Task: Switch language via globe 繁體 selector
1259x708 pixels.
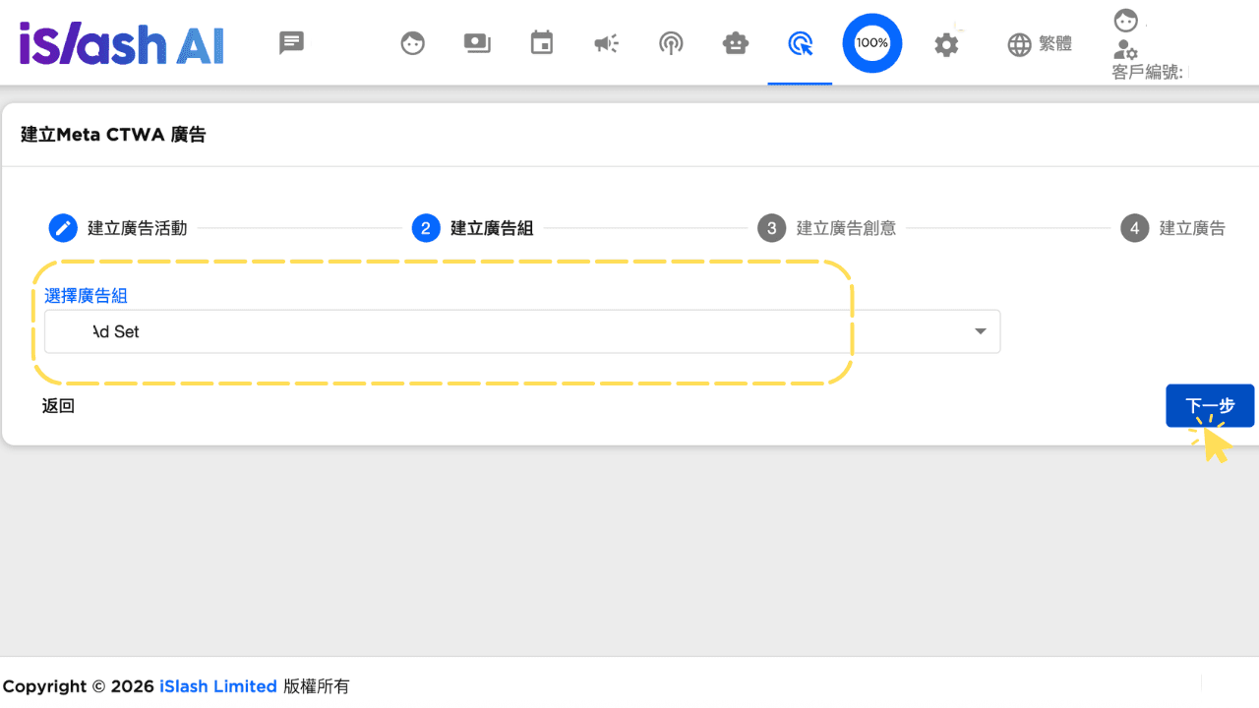Action: (1040, 44)
